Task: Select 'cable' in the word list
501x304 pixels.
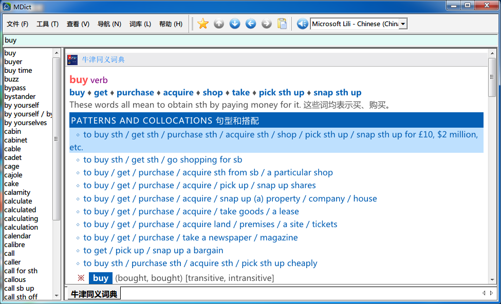Action: coord(13,149)
